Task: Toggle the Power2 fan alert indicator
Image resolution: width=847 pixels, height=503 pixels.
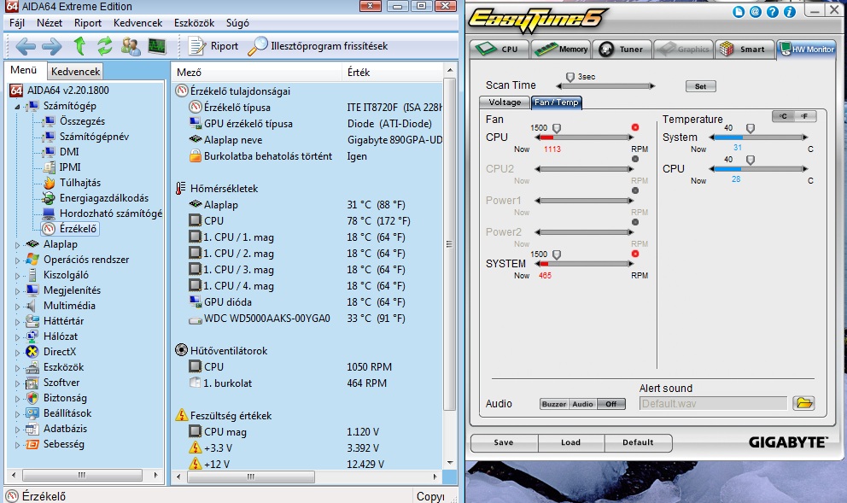Action: click(635, 222)
